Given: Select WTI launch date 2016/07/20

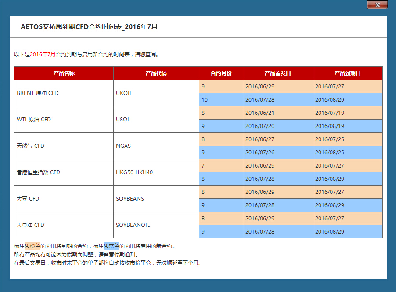Looking at the screenshot, I should [x=261, y=126].
